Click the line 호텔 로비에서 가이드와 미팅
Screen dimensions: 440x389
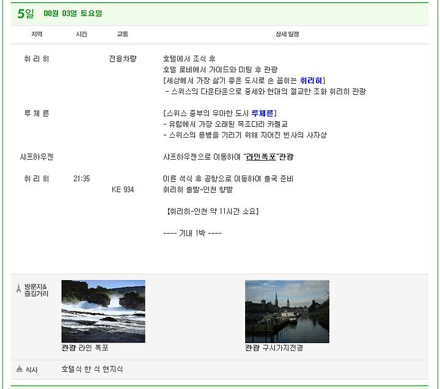(x=220, y=70)
